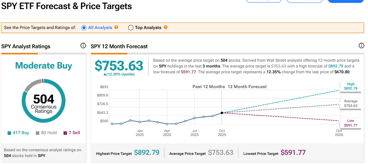This screenshot has width=368, height=165.
Task: Click the 504 Consensus Ratings donut center
Action: click(44, 103)
